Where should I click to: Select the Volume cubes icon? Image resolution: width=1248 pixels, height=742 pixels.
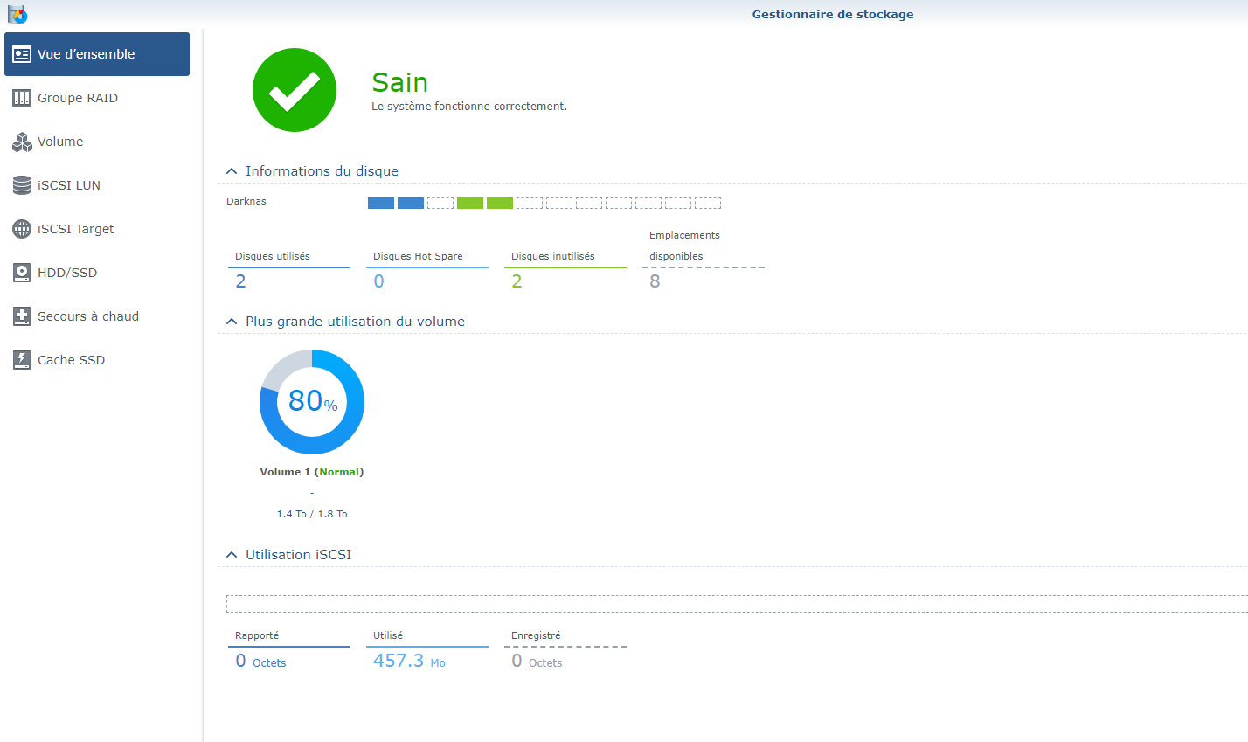(x=22, y=142)
